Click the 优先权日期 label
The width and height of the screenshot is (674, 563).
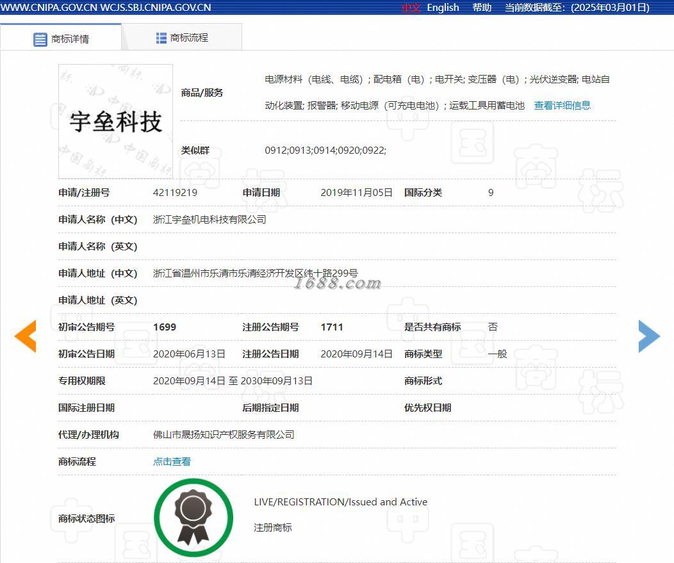[427, 408]
